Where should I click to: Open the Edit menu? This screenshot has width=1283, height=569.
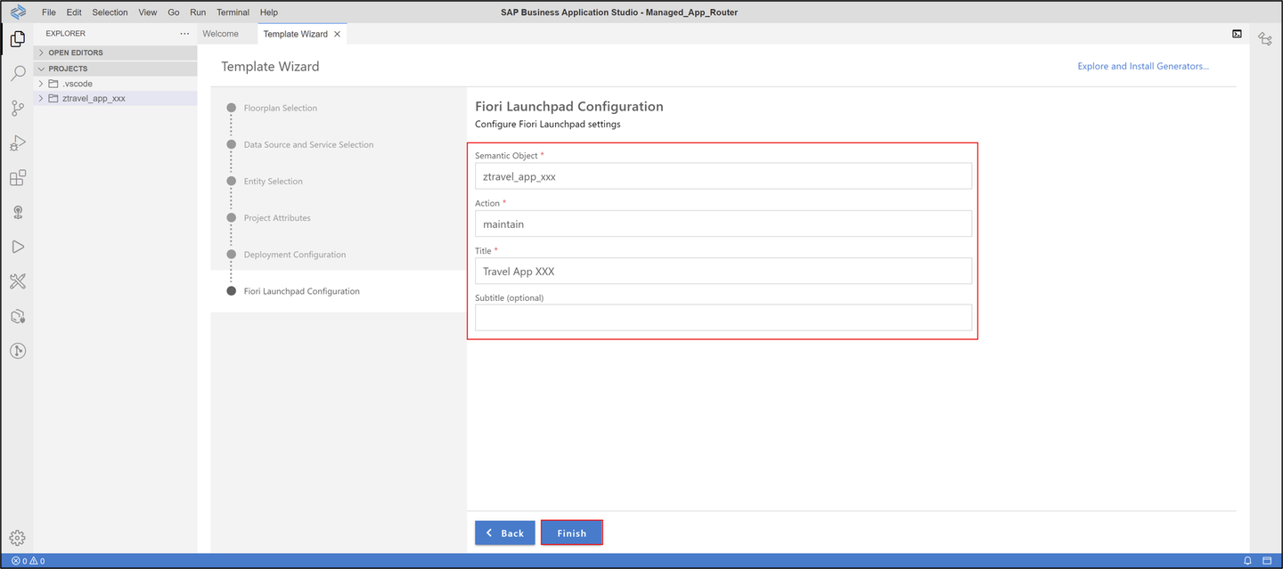click(74, 12)
